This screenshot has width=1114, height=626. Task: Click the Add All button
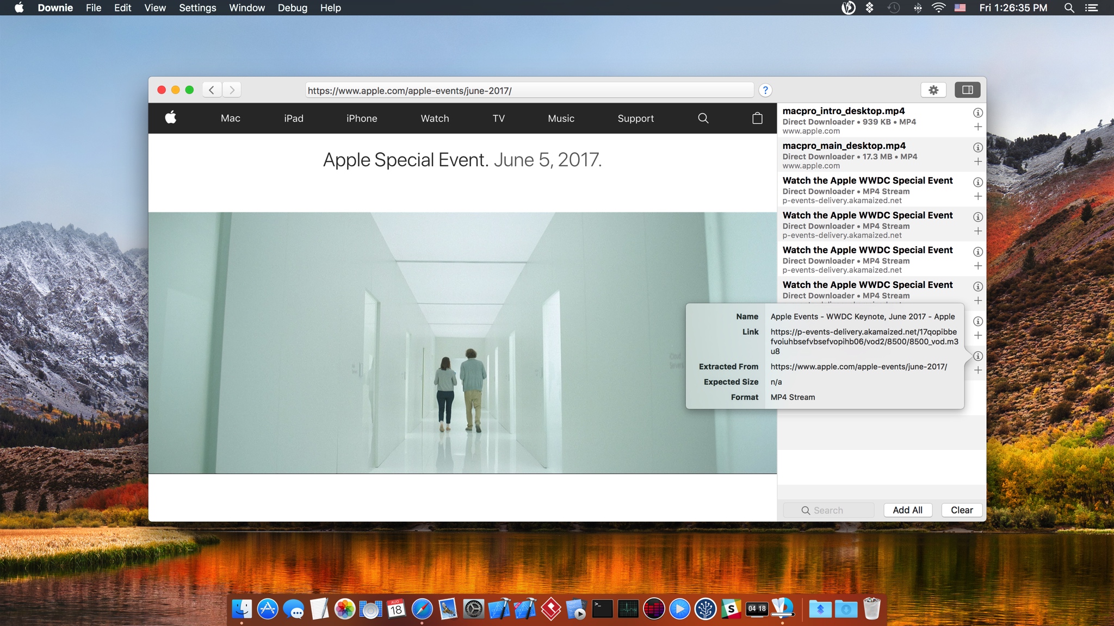pos(908,510)
